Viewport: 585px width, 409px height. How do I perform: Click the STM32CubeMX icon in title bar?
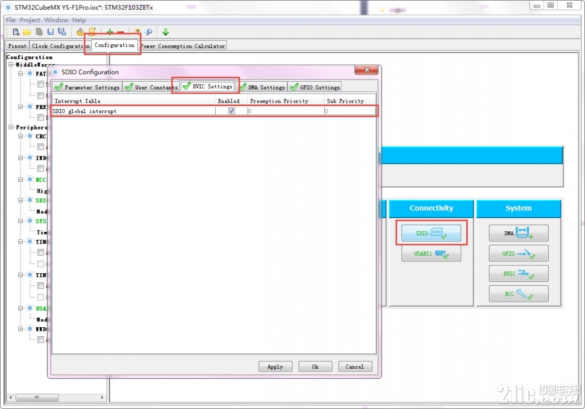[x=8, y=7]
